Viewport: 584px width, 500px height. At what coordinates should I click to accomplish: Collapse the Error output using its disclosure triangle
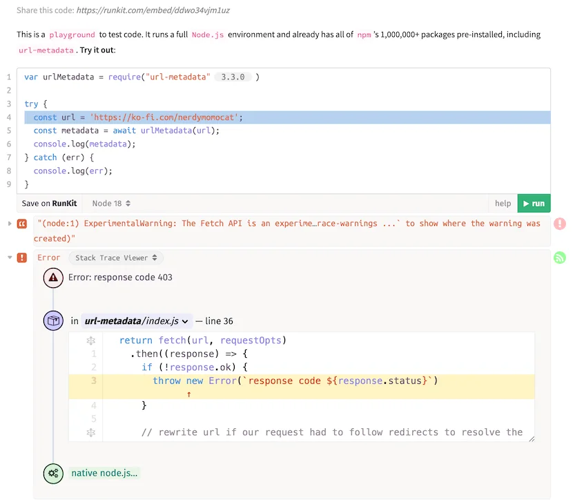click(9, 258)
